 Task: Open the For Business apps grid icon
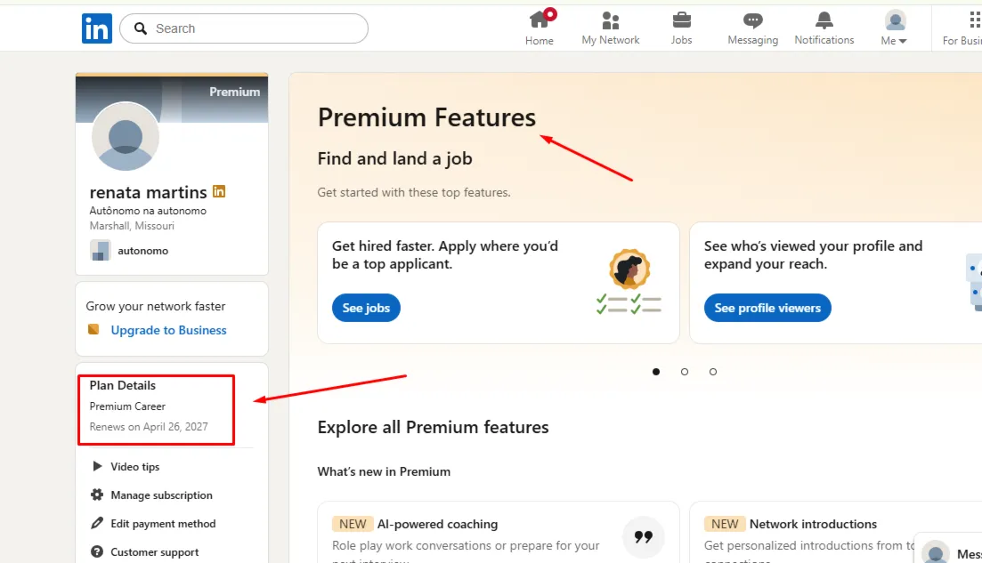[975, 20]
